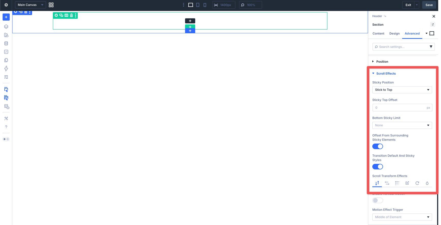Open the small arrow dropdown beside the Advanced tab
441x225 pixels.
point(426,33)
